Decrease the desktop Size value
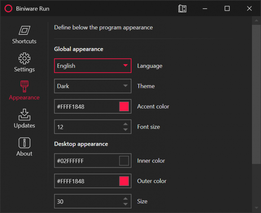Viewport: 261px width, 213px height. pos(126,204)
